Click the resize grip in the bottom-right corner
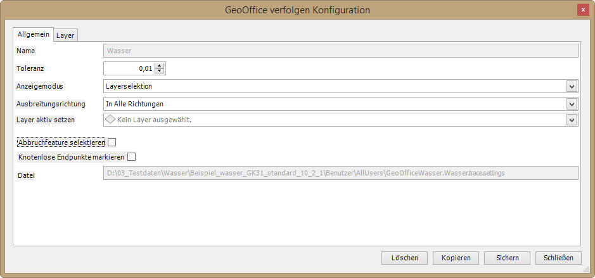The height and width of the screenshot is (278, 595). click(590, 273)
